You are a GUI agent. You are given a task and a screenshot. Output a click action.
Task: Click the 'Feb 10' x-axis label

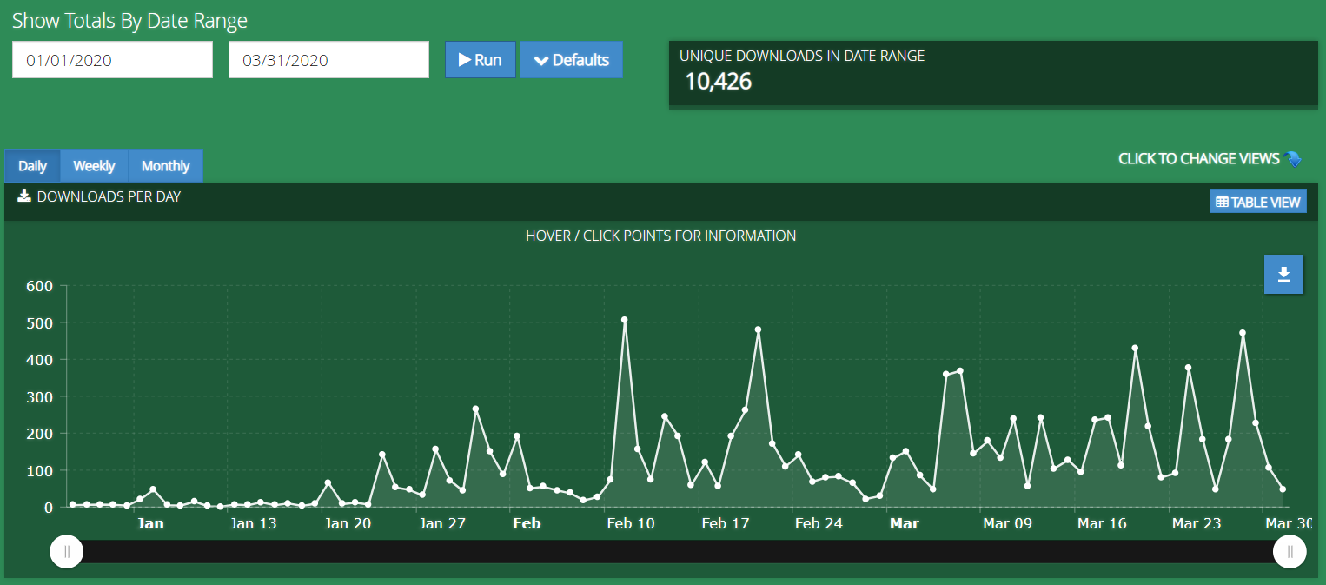(631, 523)
